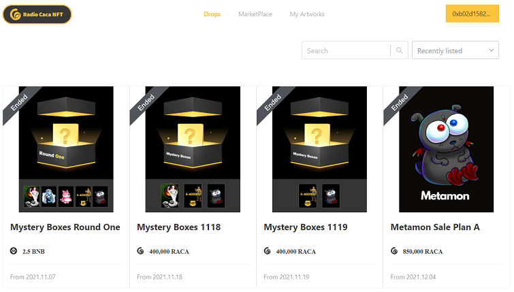514x292 pixels.
Task: Click RACA coin icon under Mystery Boxes 1119
Action: pos(267,251)
